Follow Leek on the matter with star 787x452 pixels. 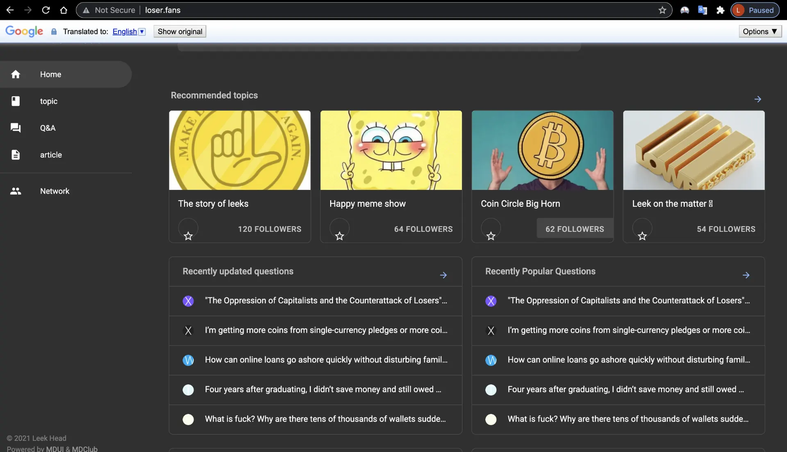[x=642, y=236]
